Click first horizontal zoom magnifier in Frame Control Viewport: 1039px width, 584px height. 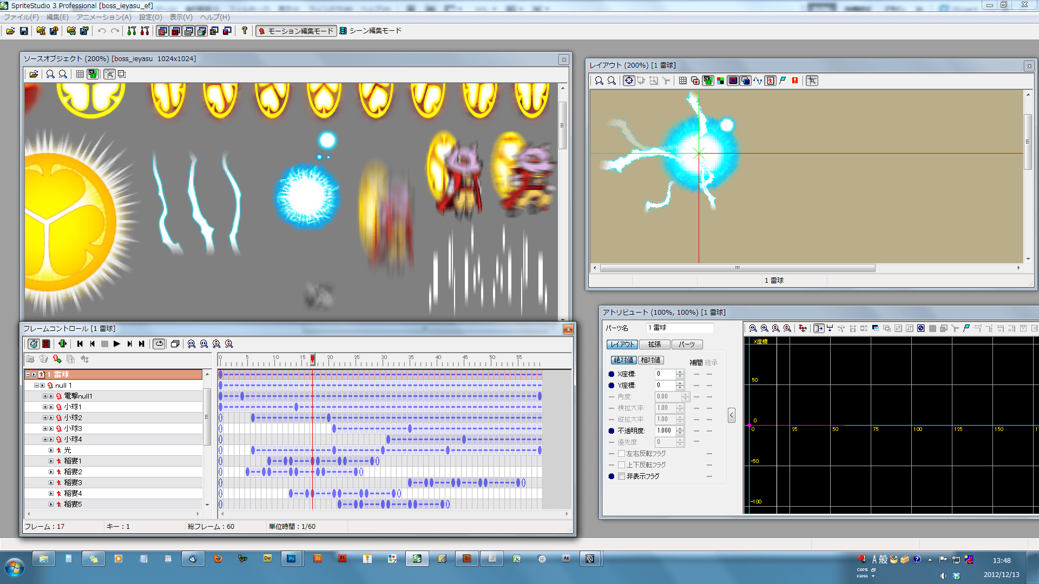[192, 344]
